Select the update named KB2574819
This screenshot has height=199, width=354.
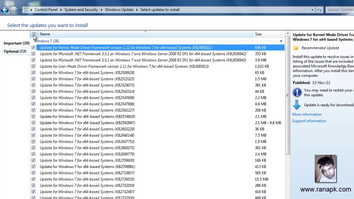click(87, 116)
